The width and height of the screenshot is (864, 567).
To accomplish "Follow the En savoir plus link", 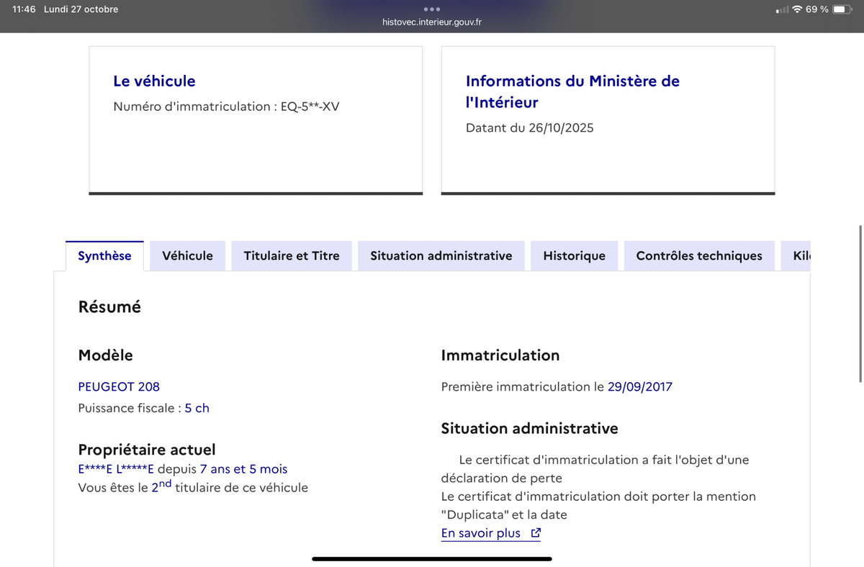I will [x=480, y=533].
